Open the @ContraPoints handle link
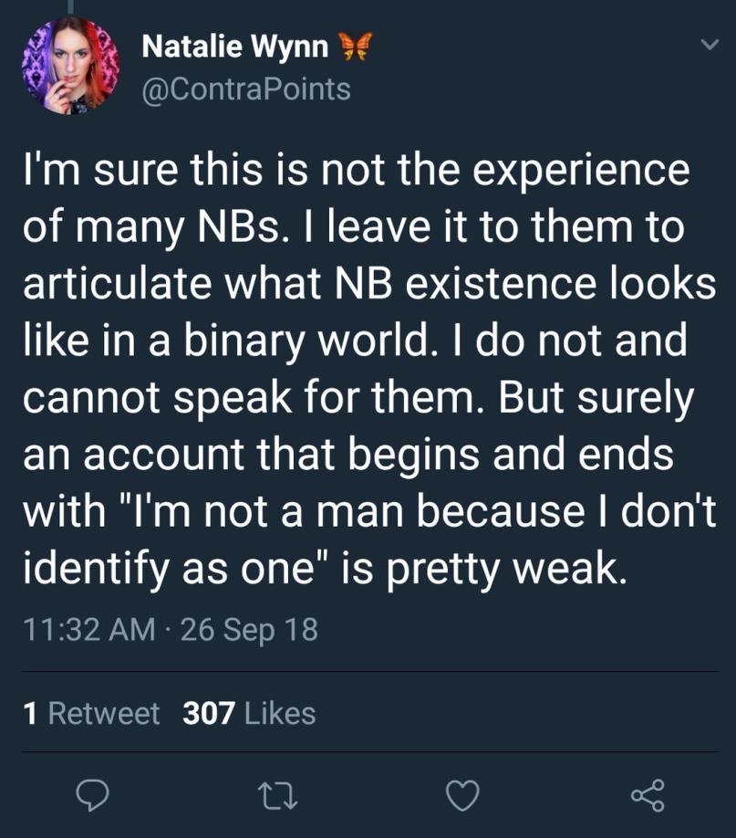736x838 pixels. [x=246, y=89]
